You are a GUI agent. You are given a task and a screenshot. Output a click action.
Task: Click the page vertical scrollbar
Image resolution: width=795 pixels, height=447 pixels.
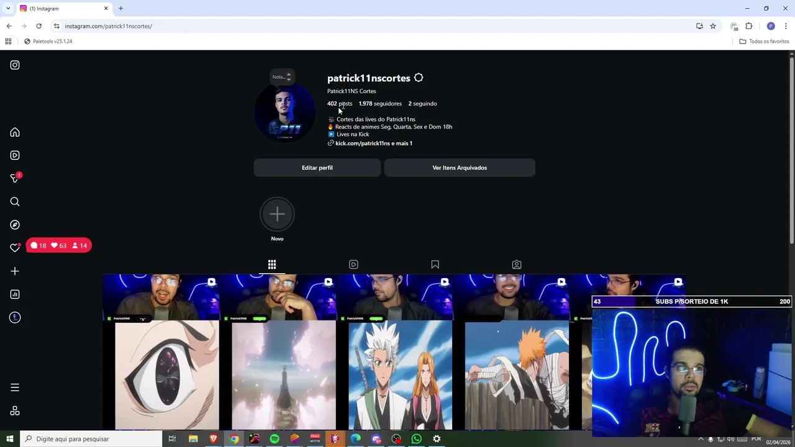pyautogui.click(x=792, y=151)
